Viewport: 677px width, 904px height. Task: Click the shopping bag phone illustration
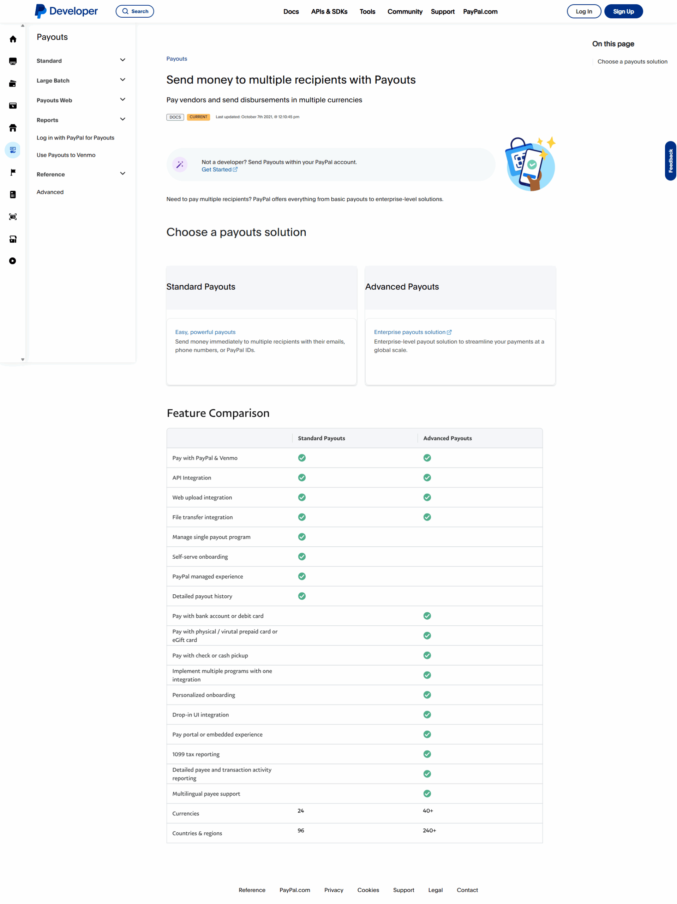point(530,163)
